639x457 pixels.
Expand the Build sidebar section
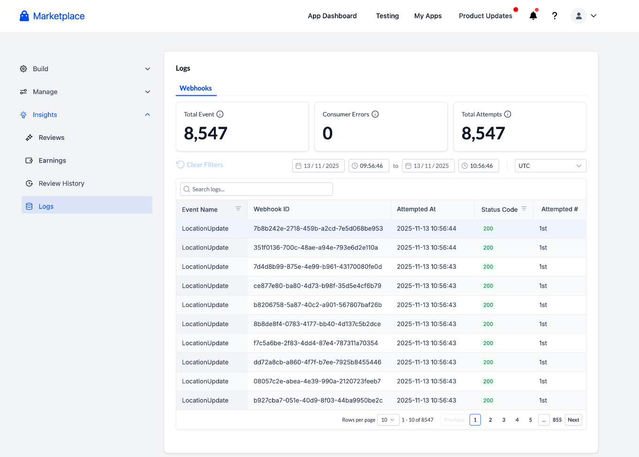(86, 69)
